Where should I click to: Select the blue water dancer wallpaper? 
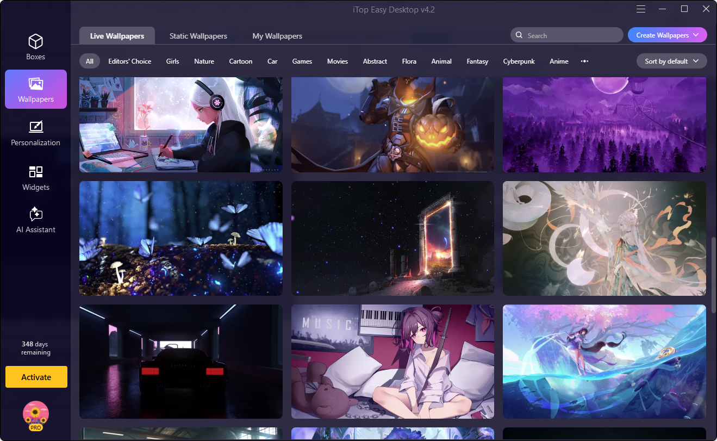pos(604,362)
